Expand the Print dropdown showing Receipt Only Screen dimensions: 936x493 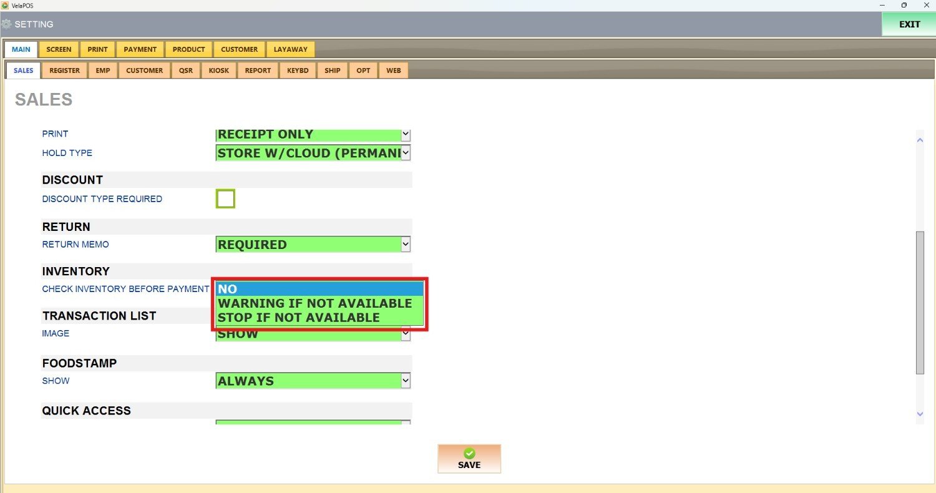point(405,134)
